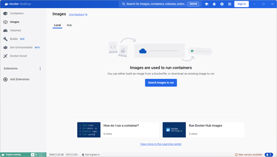
Task: Open the extensions grid icon in header
Action: tap(229, 4)
